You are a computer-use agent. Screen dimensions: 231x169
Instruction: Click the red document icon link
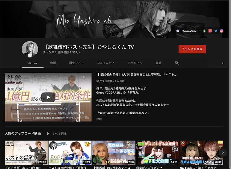[210, 31]
